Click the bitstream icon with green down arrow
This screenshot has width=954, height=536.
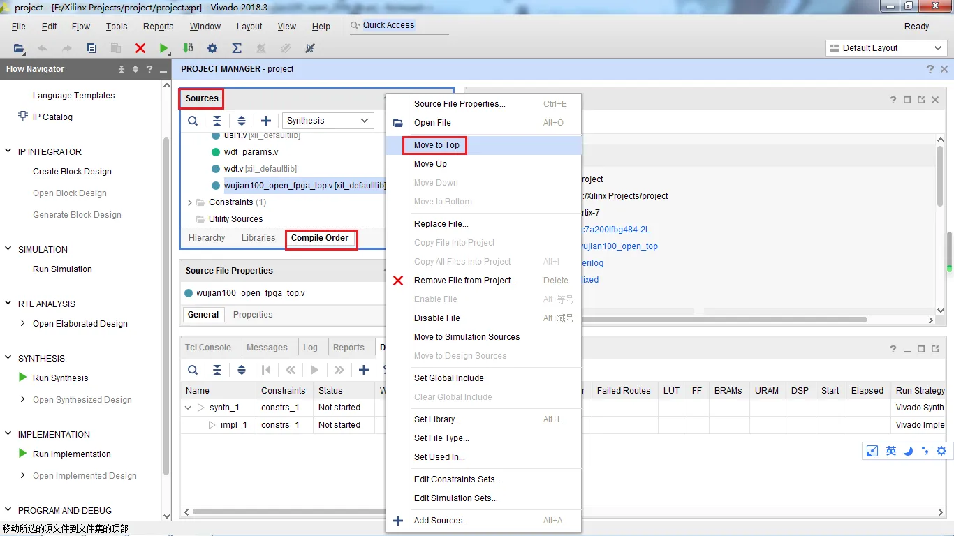click(188, 48)
